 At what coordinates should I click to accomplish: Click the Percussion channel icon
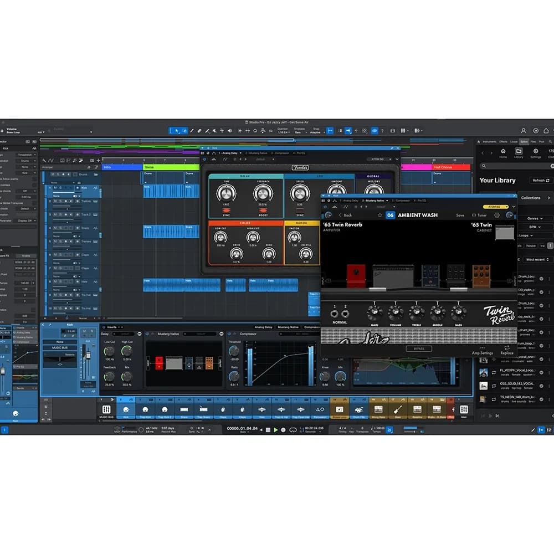(320, 409)
